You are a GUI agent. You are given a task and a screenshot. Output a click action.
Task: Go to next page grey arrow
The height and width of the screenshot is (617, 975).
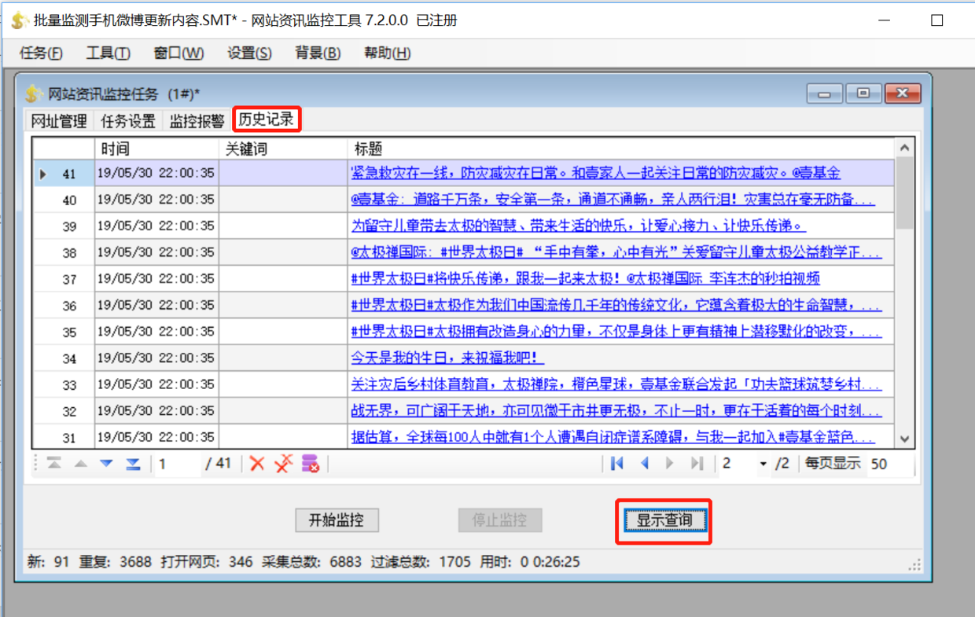click(670, 464)
